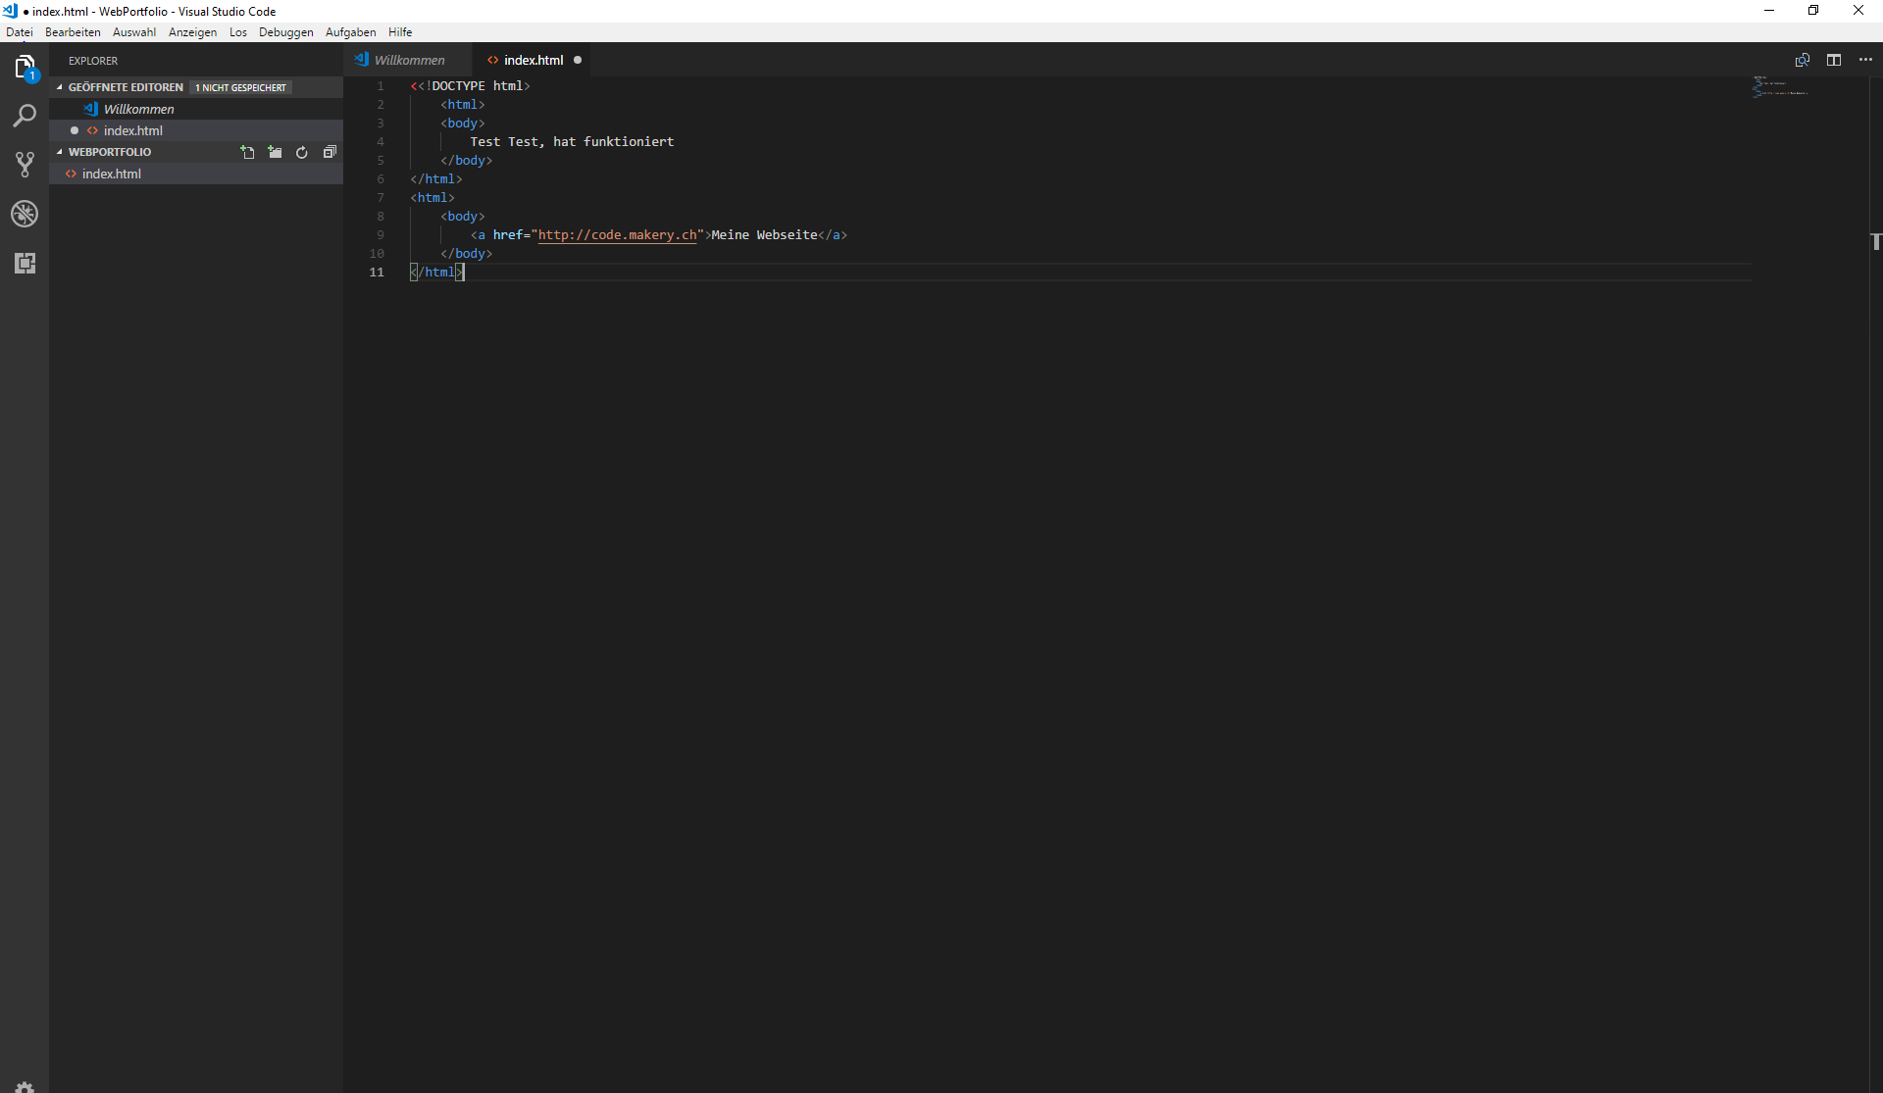This screenshot has height=1093, width=1883.
Task: Open the Bearbeiten menu
Action: coord(73,32)
